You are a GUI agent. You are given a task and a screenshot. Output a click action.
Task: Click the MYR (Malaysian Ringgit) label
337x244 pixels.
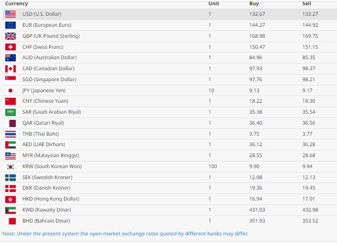51,156
